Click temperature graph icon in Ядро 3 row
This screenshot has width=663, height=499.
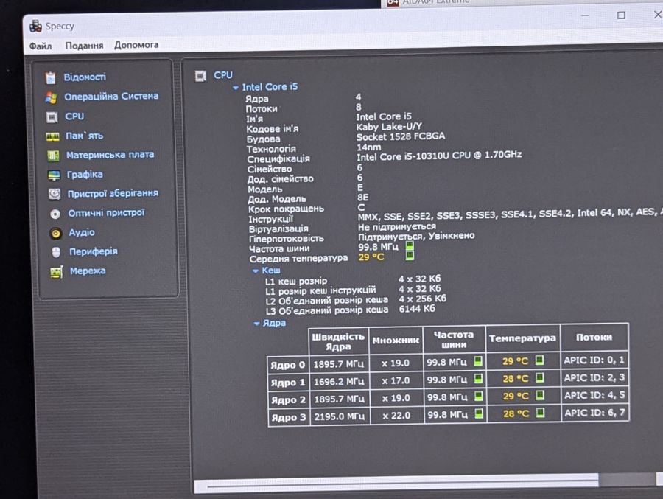click(541, 413)
